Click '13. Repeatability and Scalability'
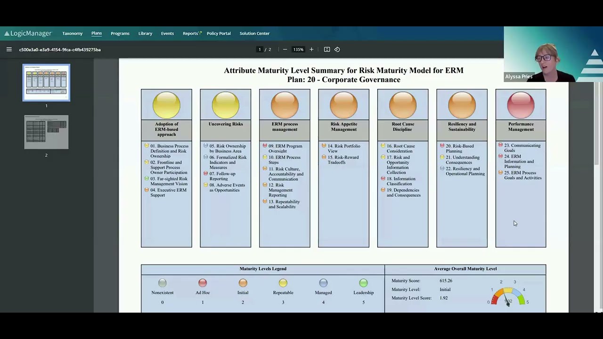The width and height of the screenshot is (603, 339). tap(284, 204)
